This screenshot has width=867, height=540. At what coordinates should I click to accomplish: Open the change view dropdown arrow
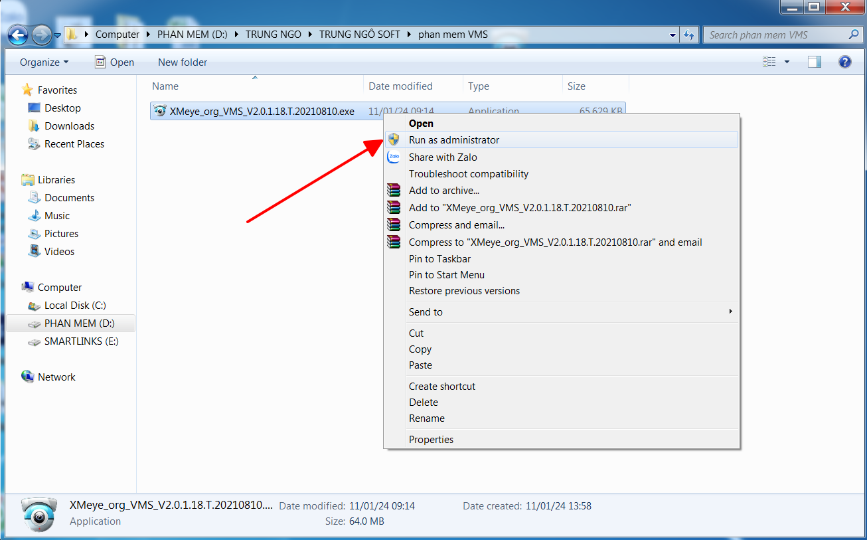787,62
